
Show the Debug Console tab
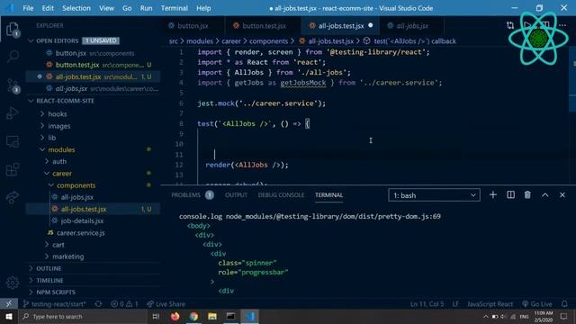point(281,195)
